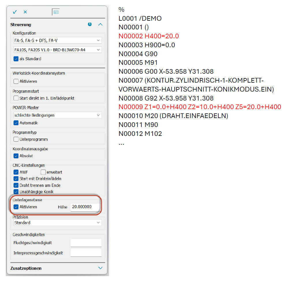Disable Unterlagenebene Aktivieren checkbox

click(x=16, y=207)
